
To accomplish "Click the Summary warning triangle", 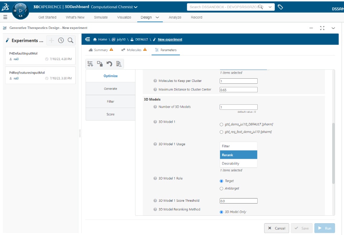I will (111, 49).
